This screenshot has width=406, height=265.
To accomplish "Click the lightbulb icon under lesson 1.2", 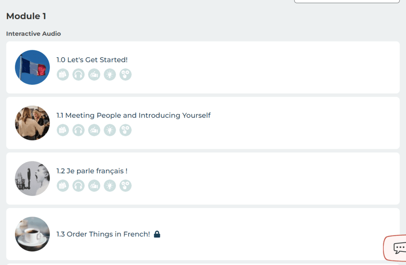I will 110,185.
